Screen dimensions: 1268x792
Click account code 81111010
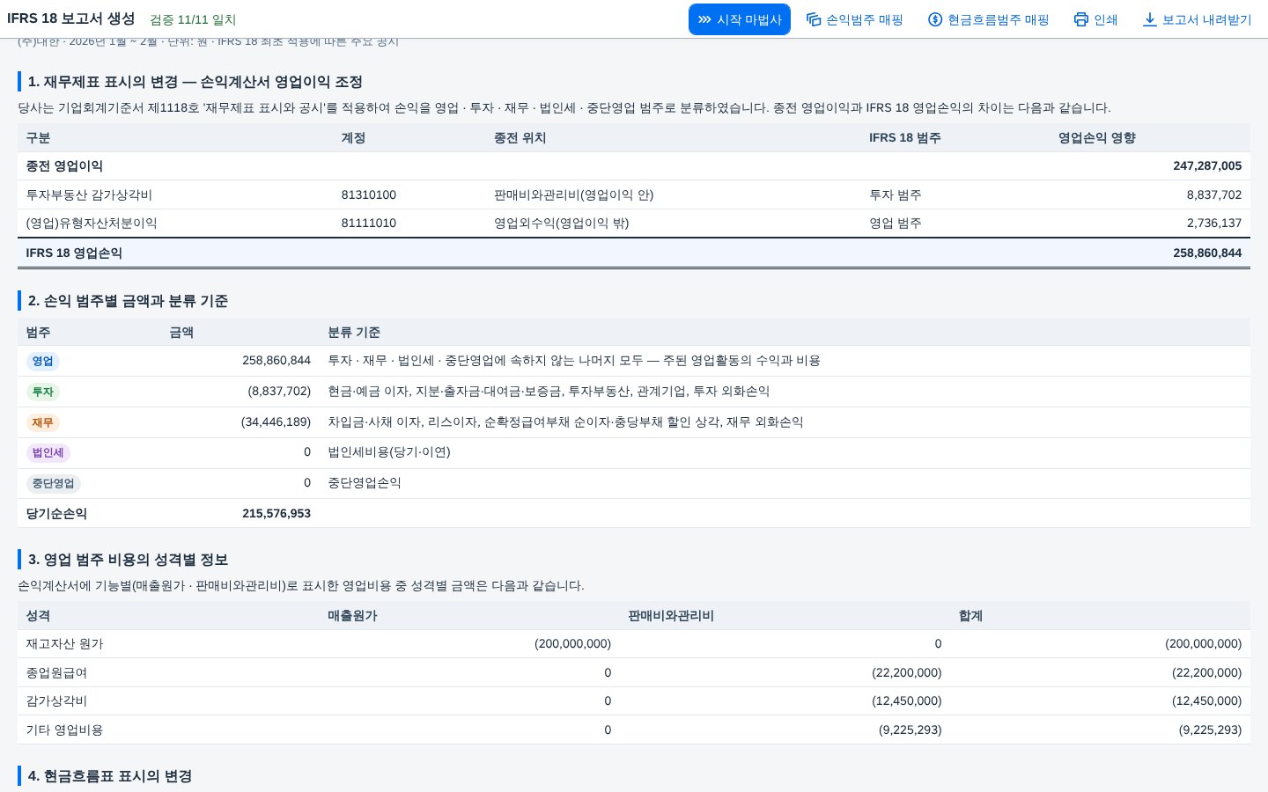pyautogui.click(x=369, y=223)
